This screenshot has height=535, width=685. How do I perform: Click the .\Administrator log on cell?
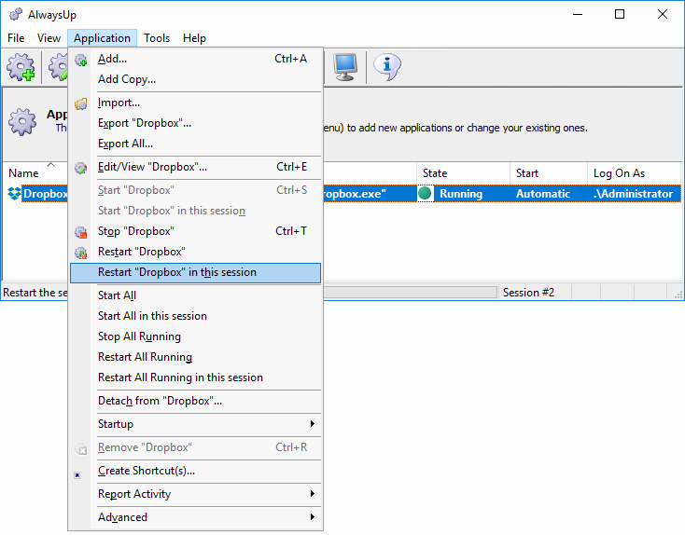tap(633, 194)
